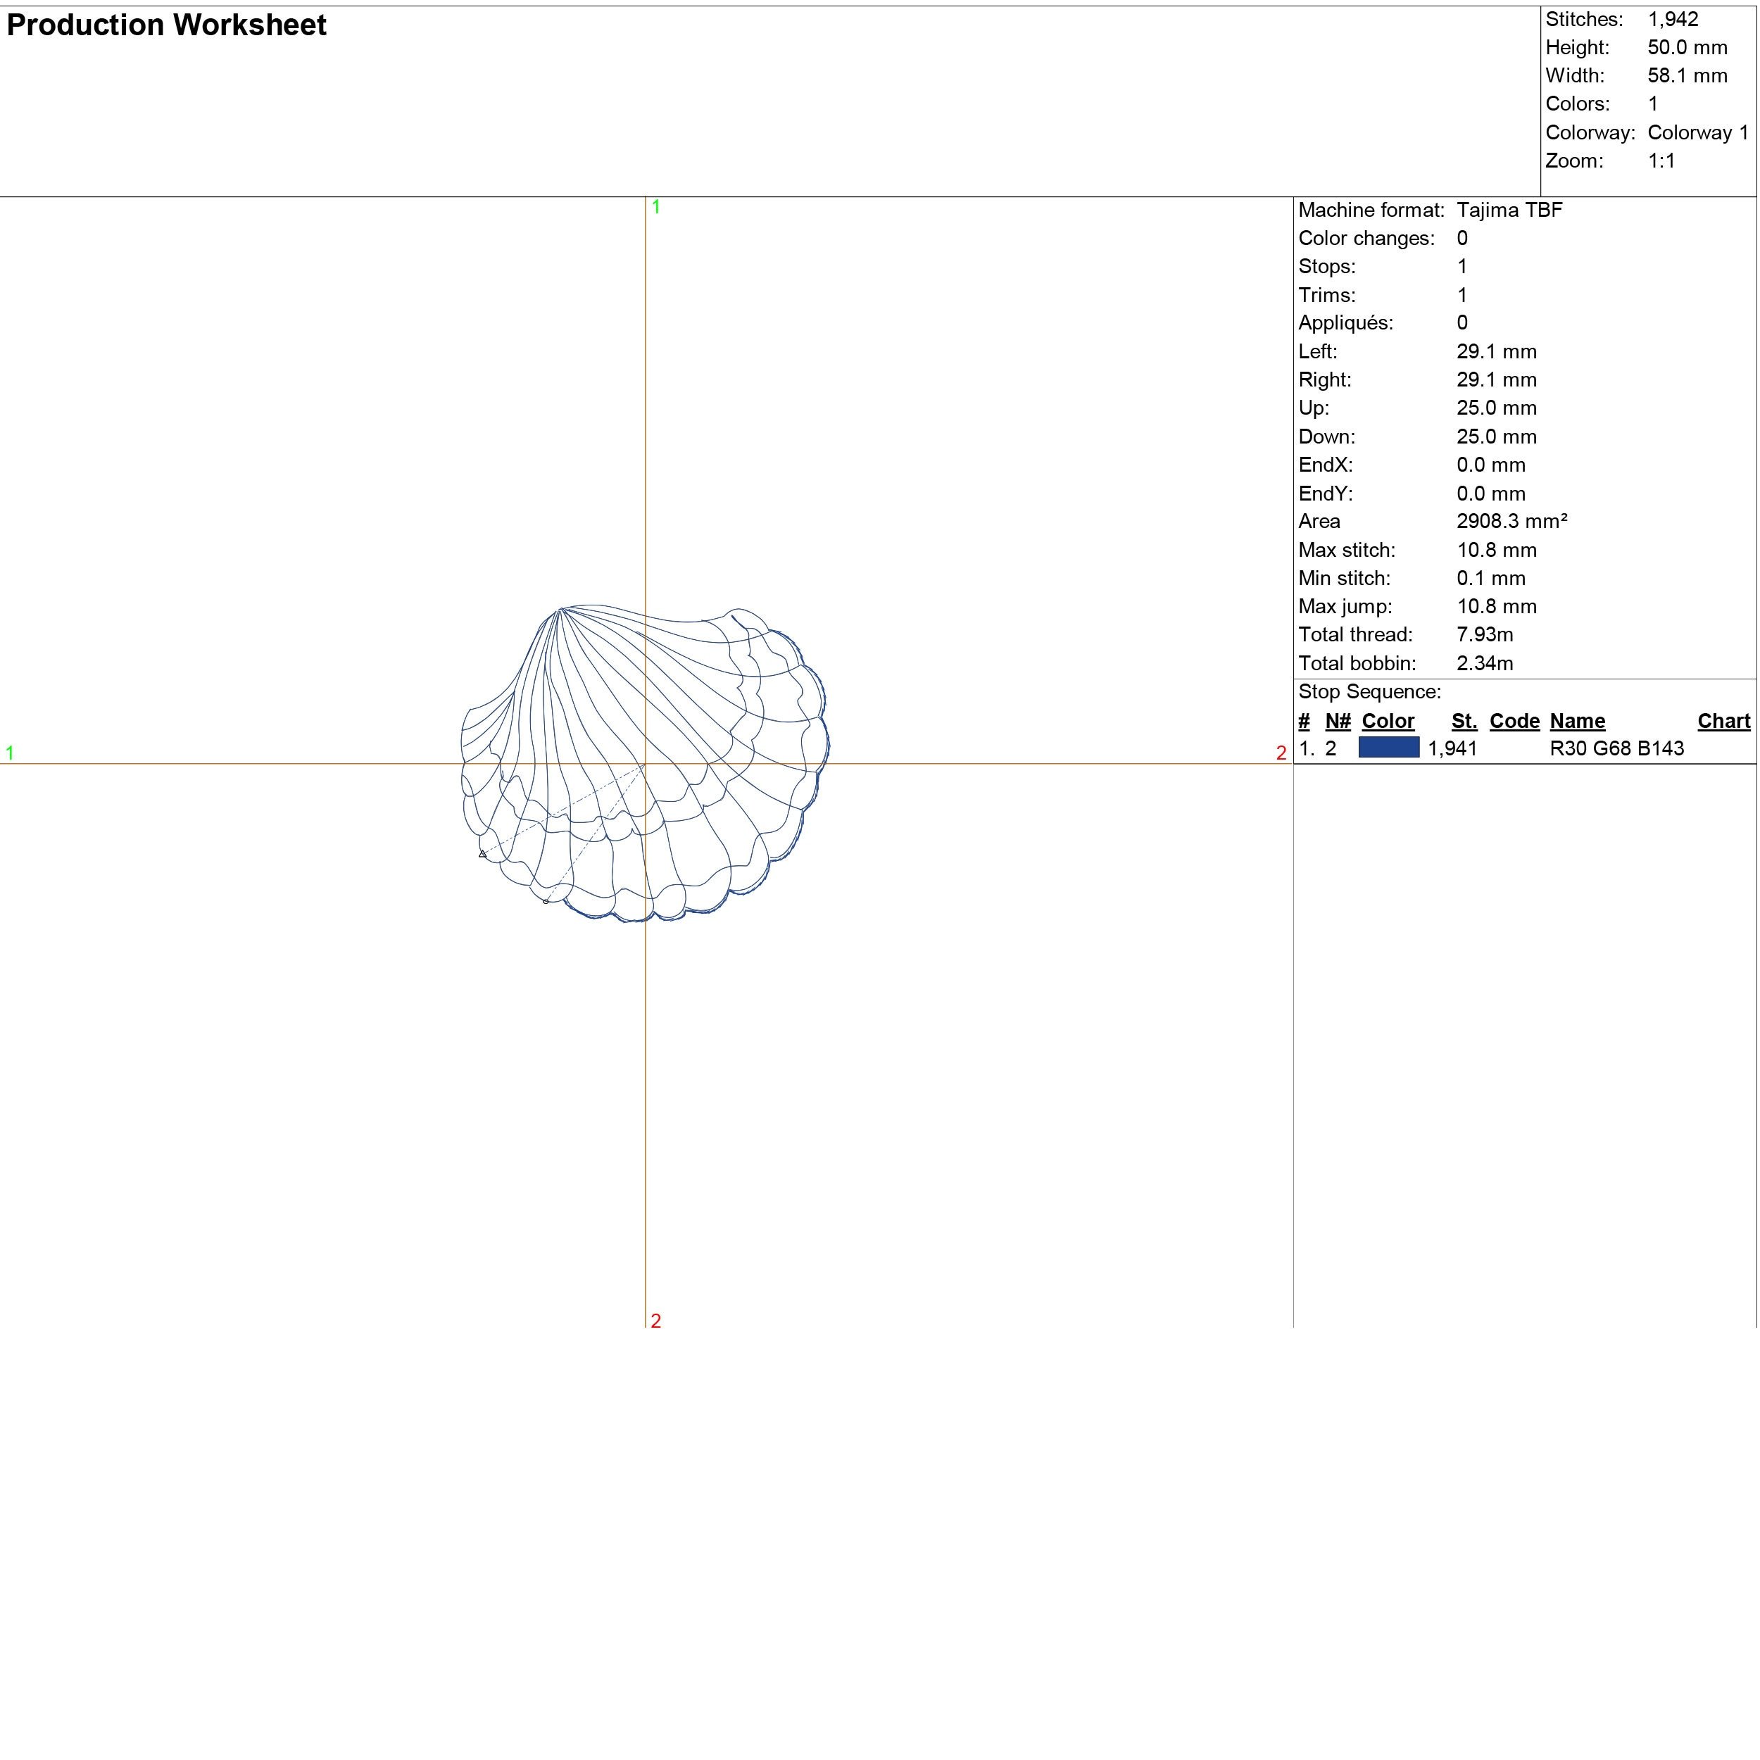Click the 'Color' column header

point(1388,722)
